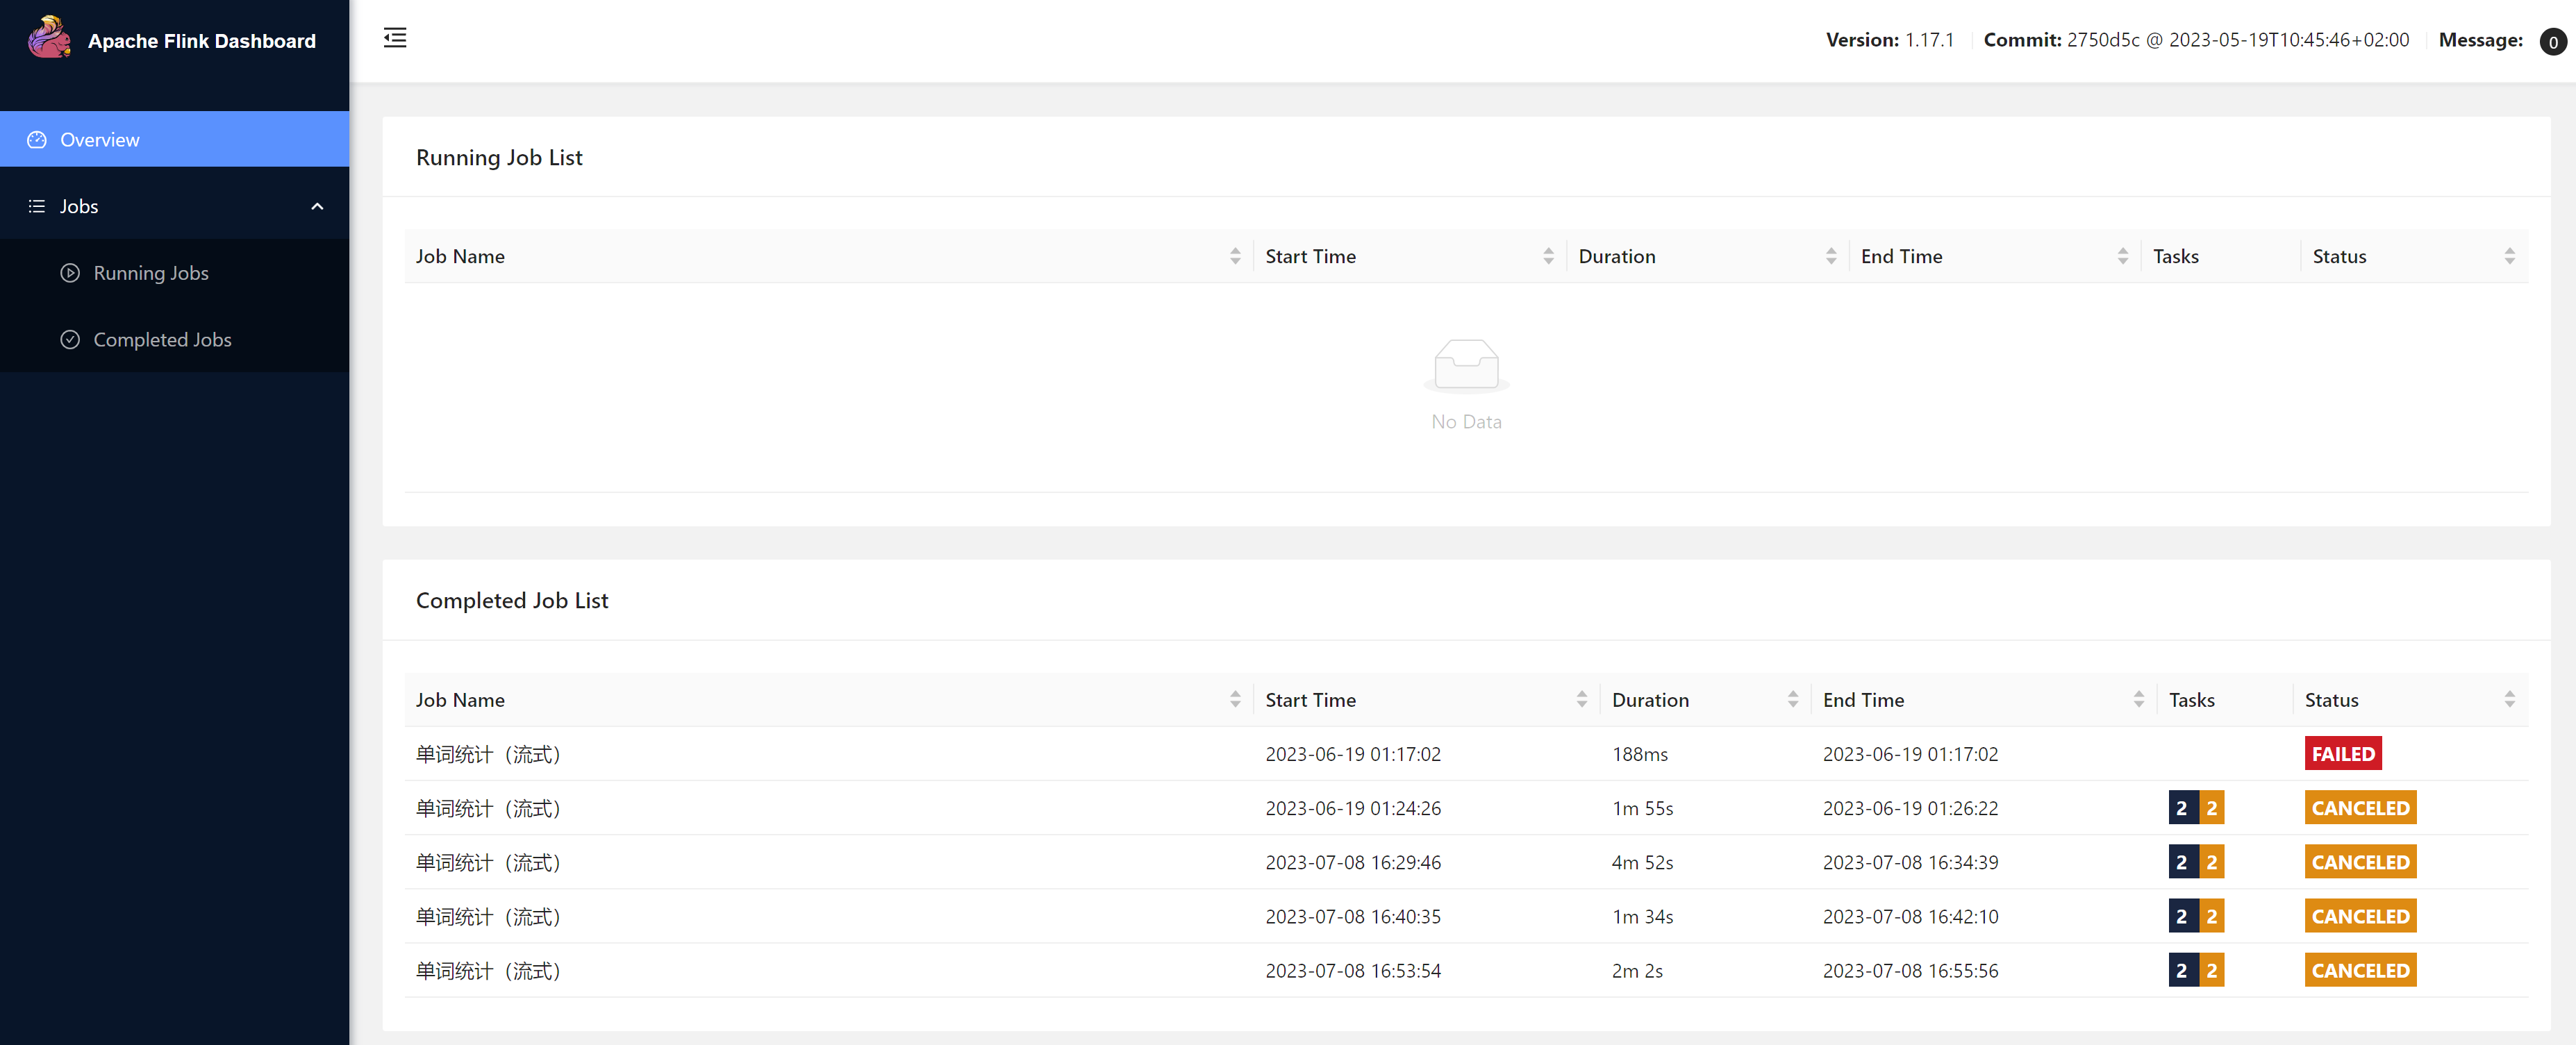Click the FAILED status badge icon

tap(2341, 753)
